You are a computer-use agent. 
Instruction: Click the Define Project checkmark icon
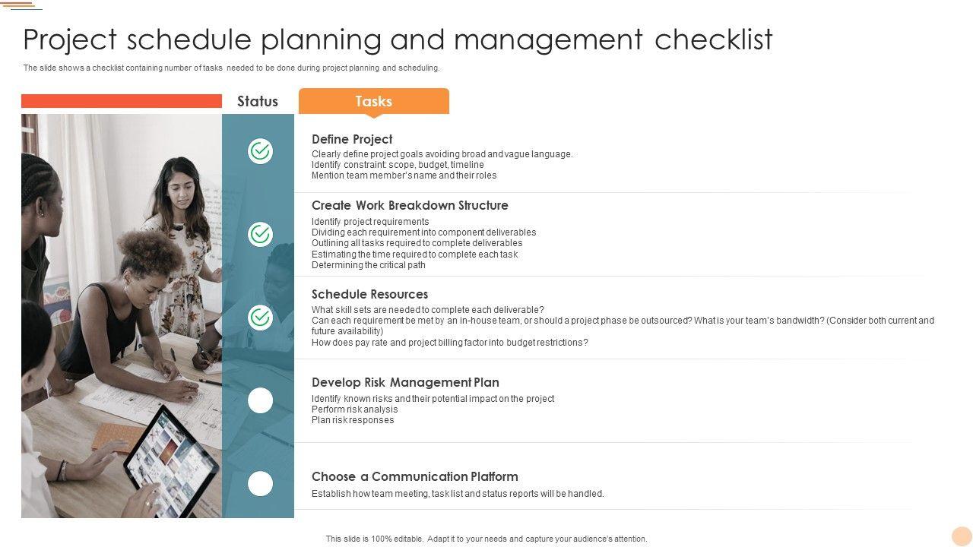click(x=260, y=151)
